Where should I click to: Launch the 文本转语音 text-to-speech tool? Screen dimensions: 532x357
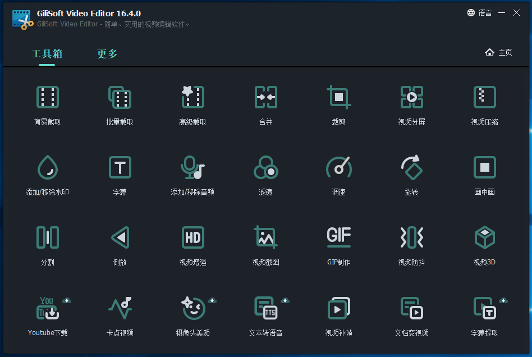(x=265, y=309)
